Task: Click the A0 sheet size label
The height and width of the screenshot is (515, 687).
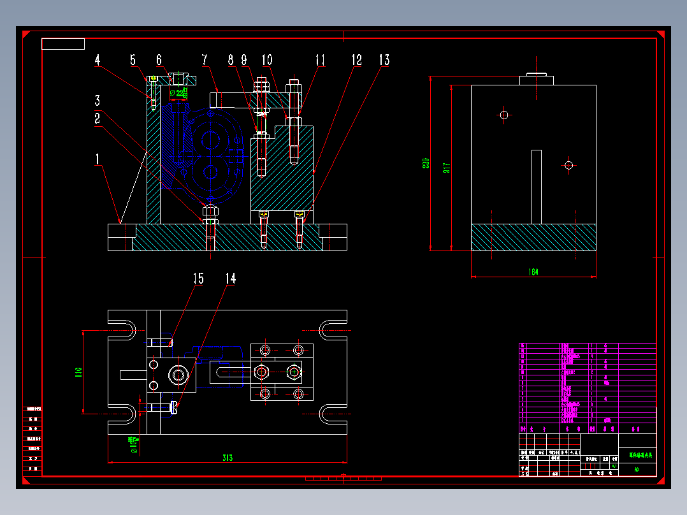Action: tap(637, 469)
